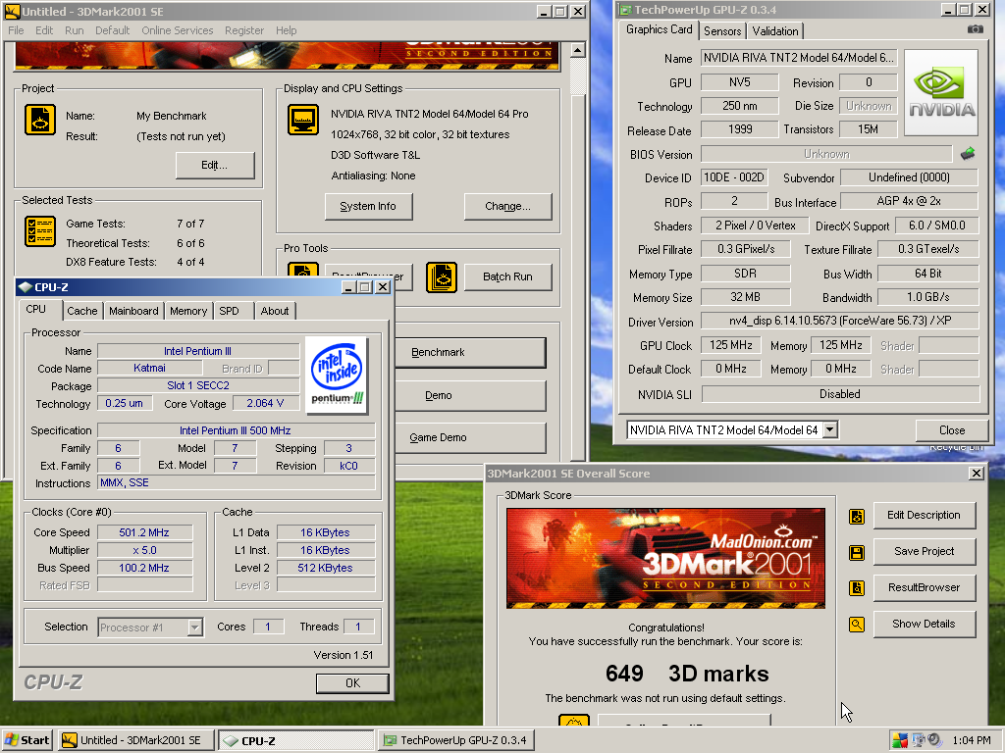Close the 3DMark2001 SE Overall Score dialog
1005x753 pixels.
976,474
